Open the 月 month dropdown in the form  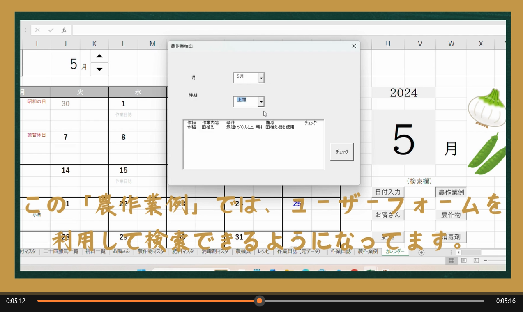[x=261, y=78]
